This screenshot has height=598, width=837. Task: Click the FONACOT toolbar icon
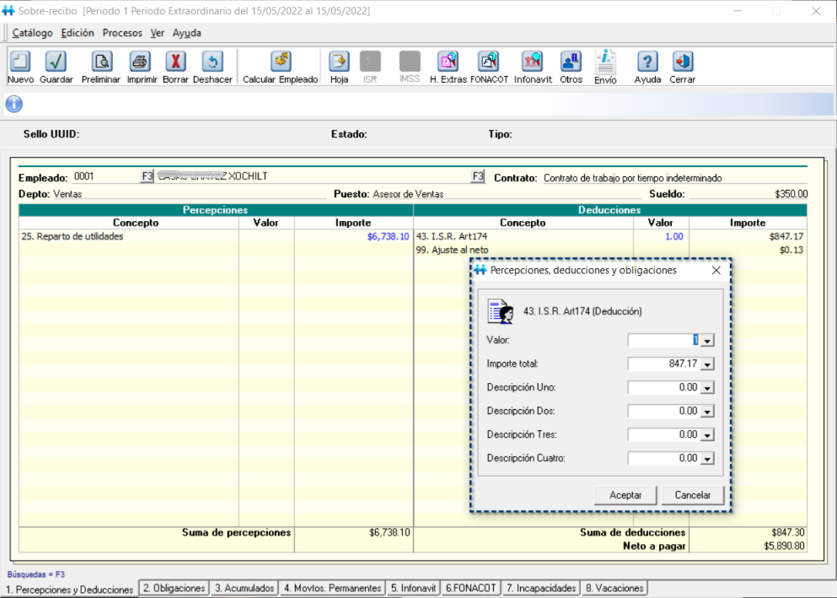point(489,65)
